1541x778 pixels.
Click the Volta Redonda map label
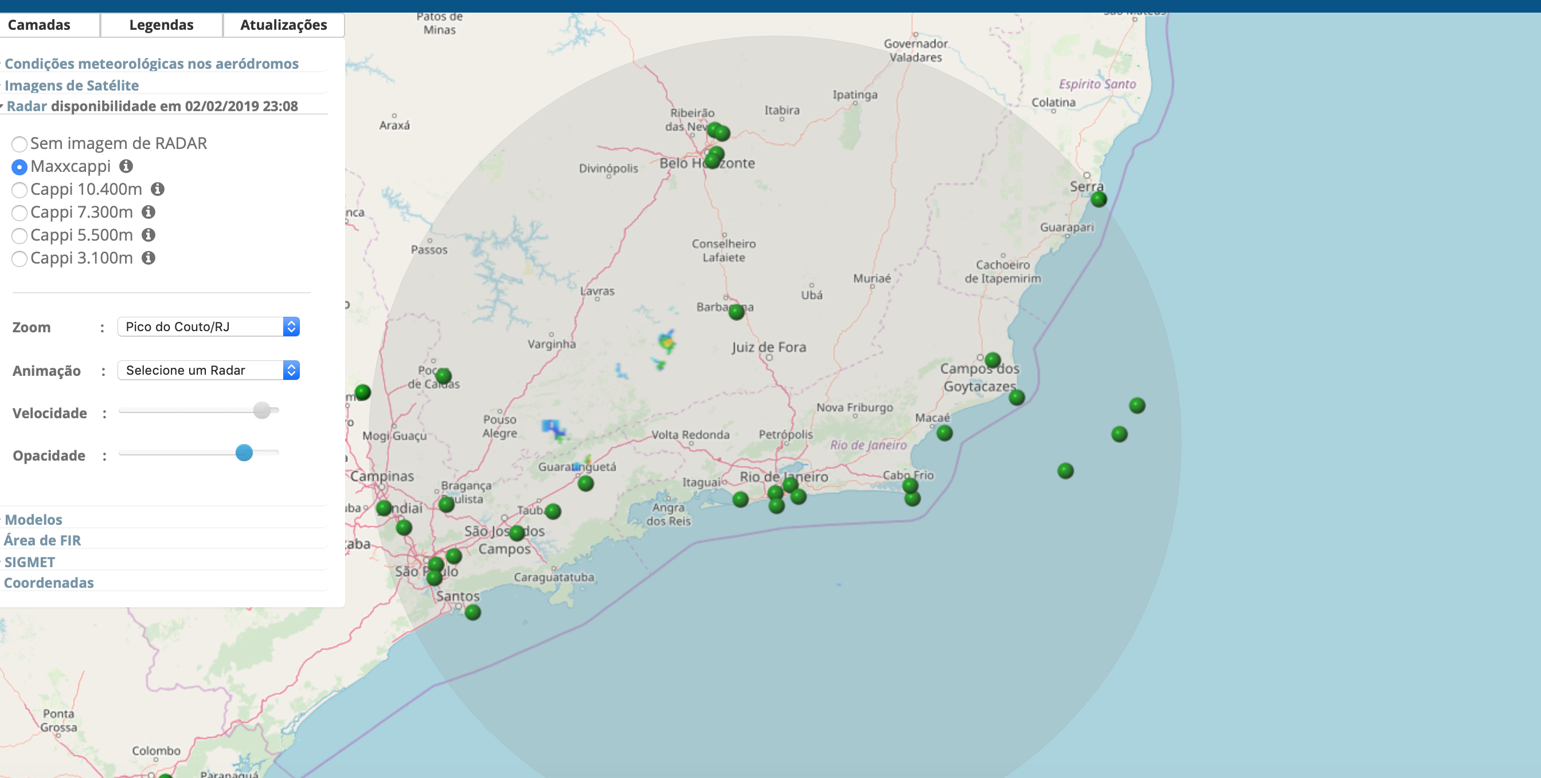[x=690, y=435]
